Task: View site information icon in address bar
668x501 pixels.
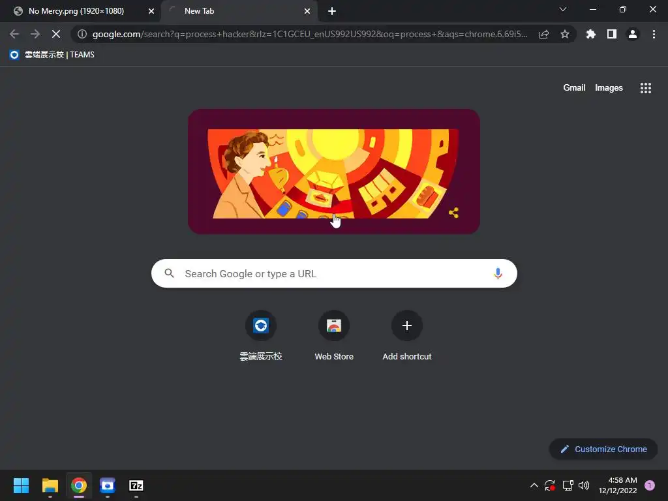Action: pyautogui.click(x=82, y=34)
